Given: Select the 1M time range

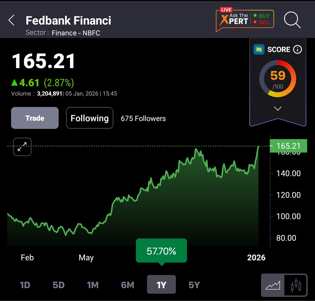Looking at the screenshot, I should pyautogui.click(x=93, y=285).
